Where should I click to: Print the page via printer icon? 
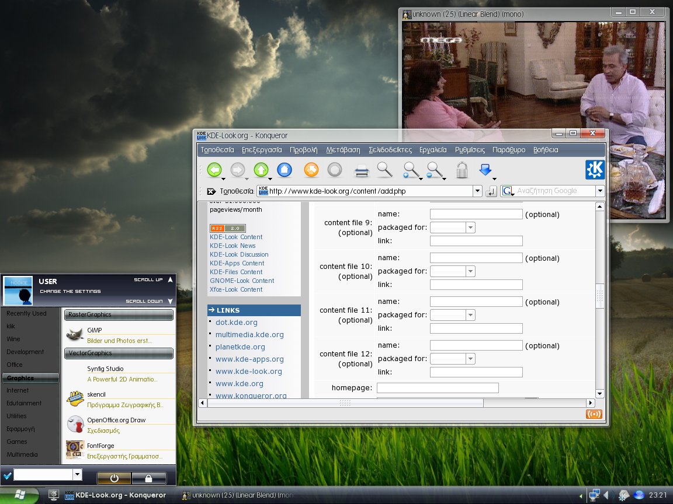(362, 171)
